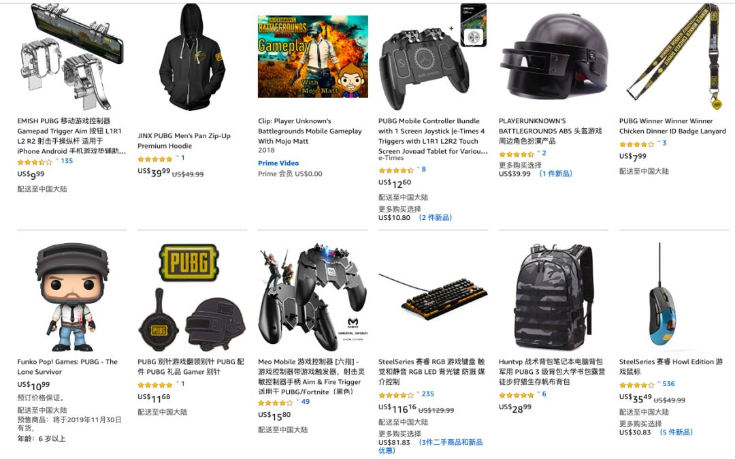The width and height of the screenshot is (735, 459).
Task: Open star rating of Huntvp backpack
Action: (x=516, y=395)
